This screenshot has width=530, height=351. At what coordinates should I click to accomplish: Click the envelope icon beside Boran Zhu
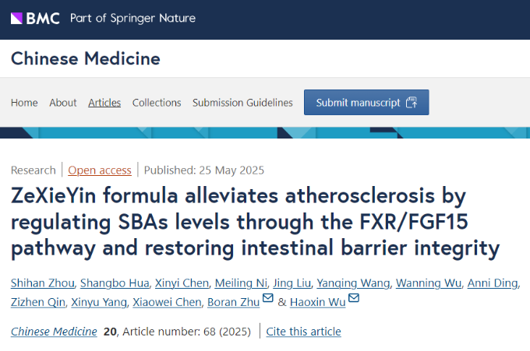click(268, 300)
